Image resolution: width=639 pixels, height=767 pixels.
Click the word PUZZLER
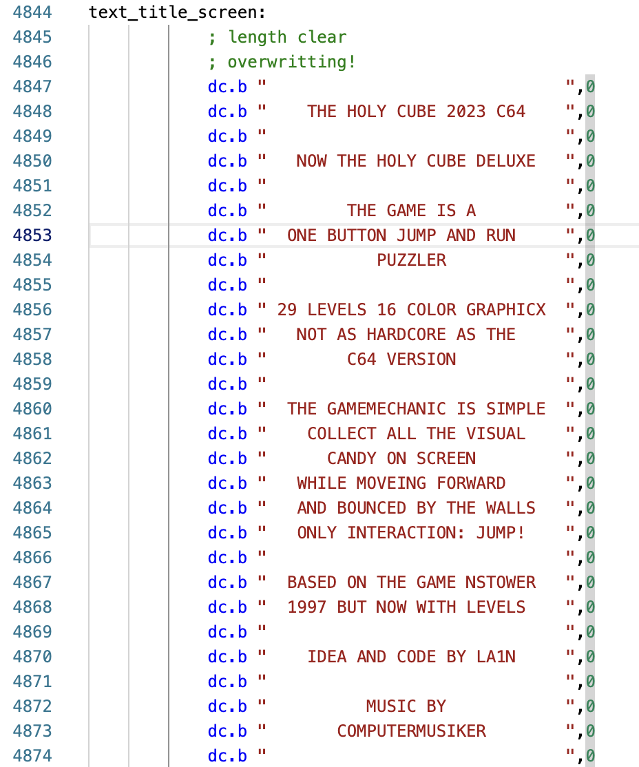point(411,260)
